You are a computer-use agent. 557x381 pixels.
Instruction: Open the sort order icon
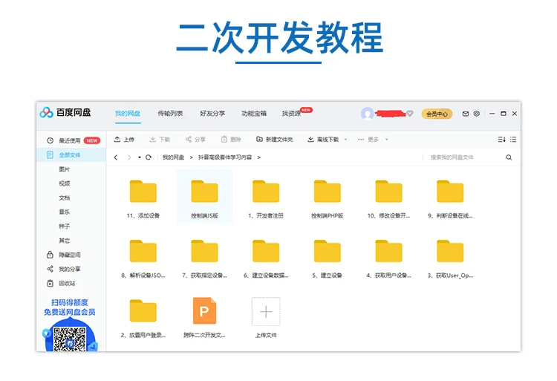(501, 139)
